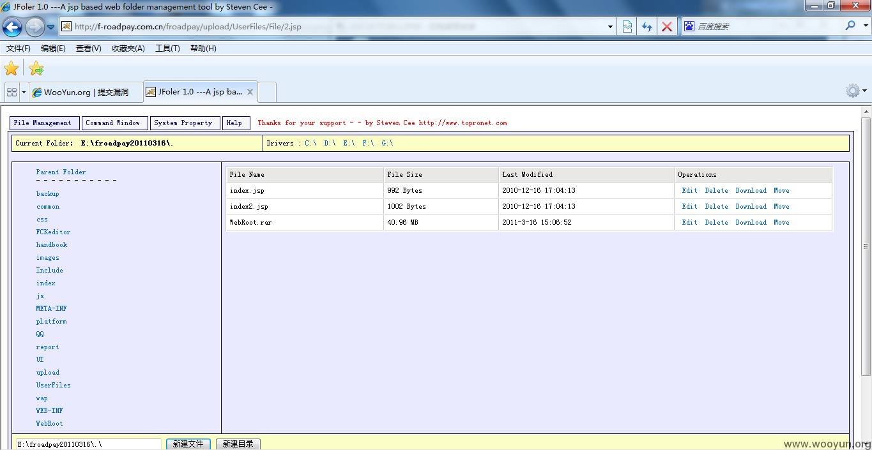Close the JFoler 1.0 tab
872x450 pixels.
pos(250,92)
